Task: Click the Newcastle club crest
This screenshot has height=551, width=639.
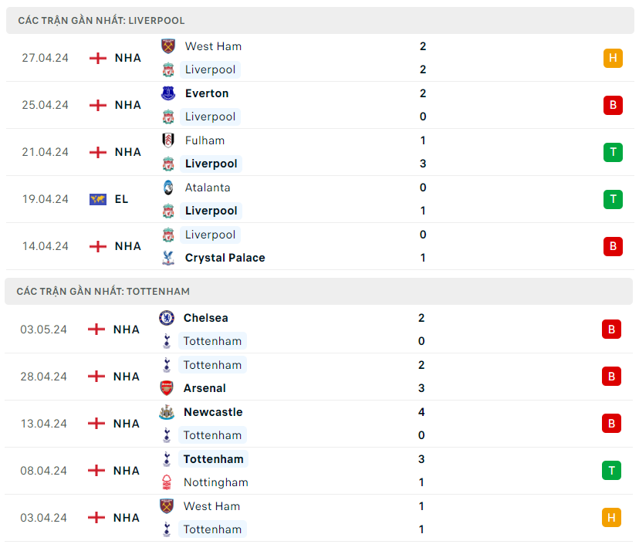Action: [x=166, y=412]
